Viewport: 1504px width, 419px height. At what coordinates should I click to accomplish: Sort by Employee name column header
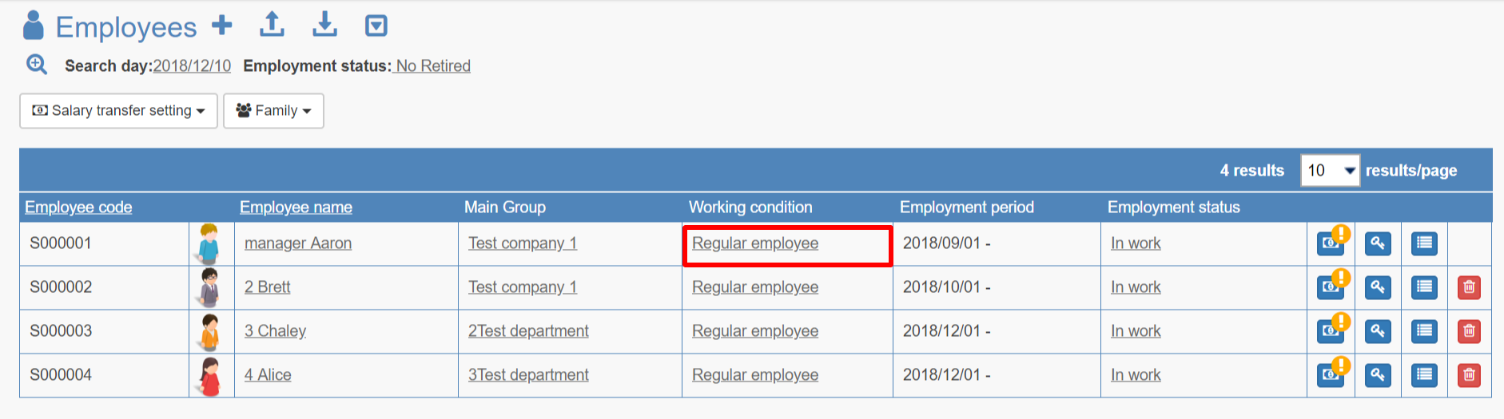point(296,208)
